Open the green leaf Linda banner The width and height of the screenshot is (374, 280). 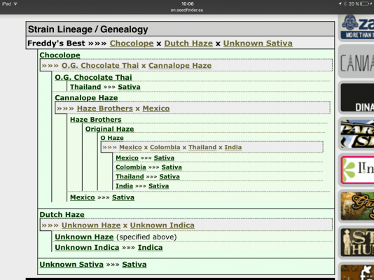pos(357,170)
